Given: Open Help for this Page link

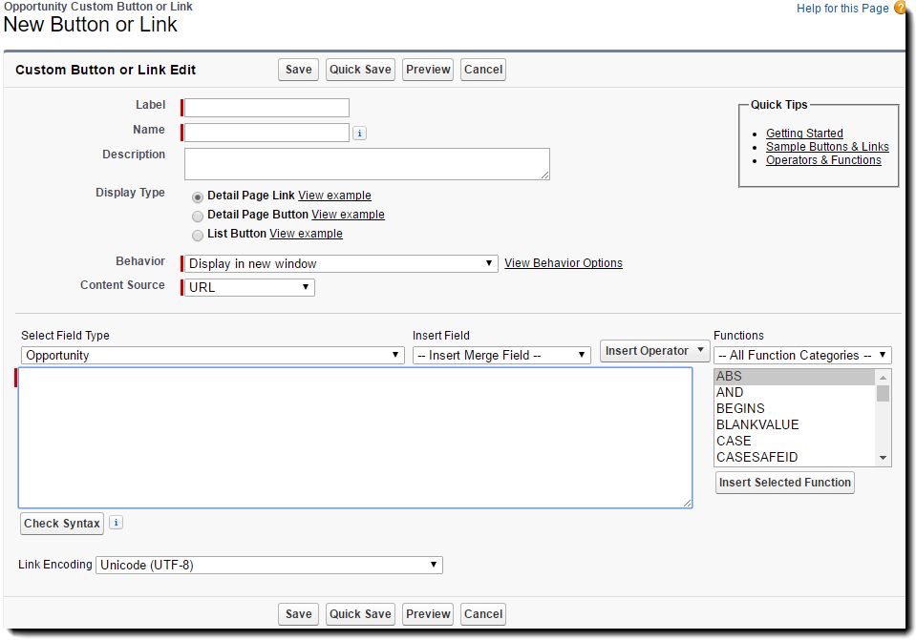Looking at the screenshot, I should (x=842, y=9).
